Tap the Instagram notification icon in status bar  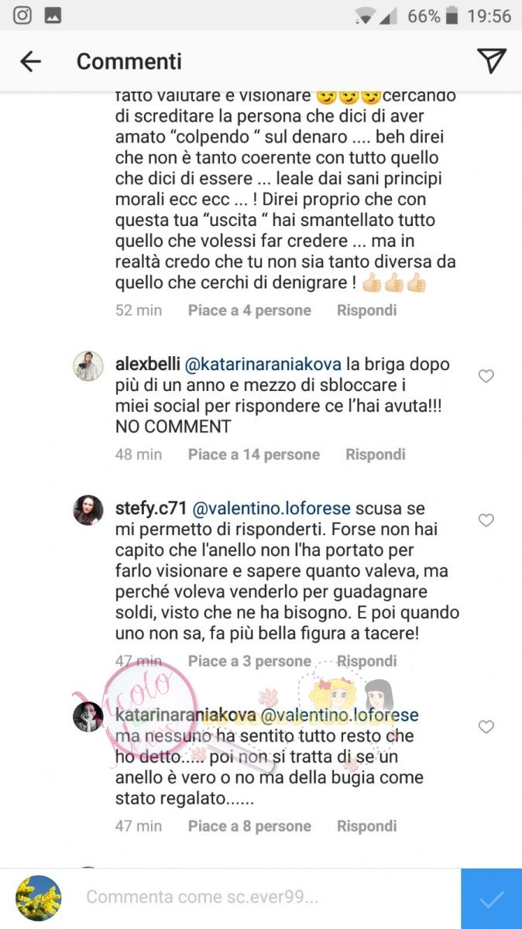[23, 15]
